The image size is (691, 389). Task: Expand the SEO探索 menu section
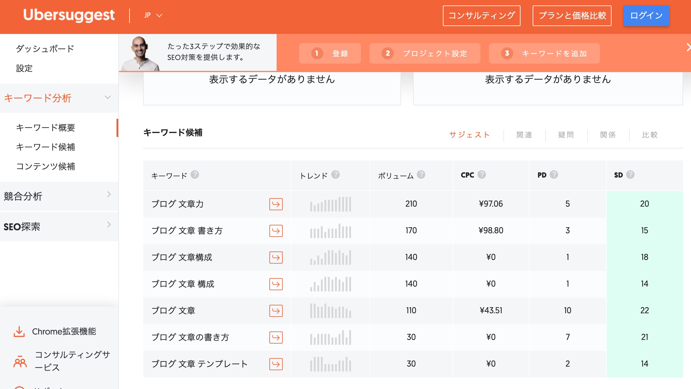pyautogui.click(x=109, y=225)
